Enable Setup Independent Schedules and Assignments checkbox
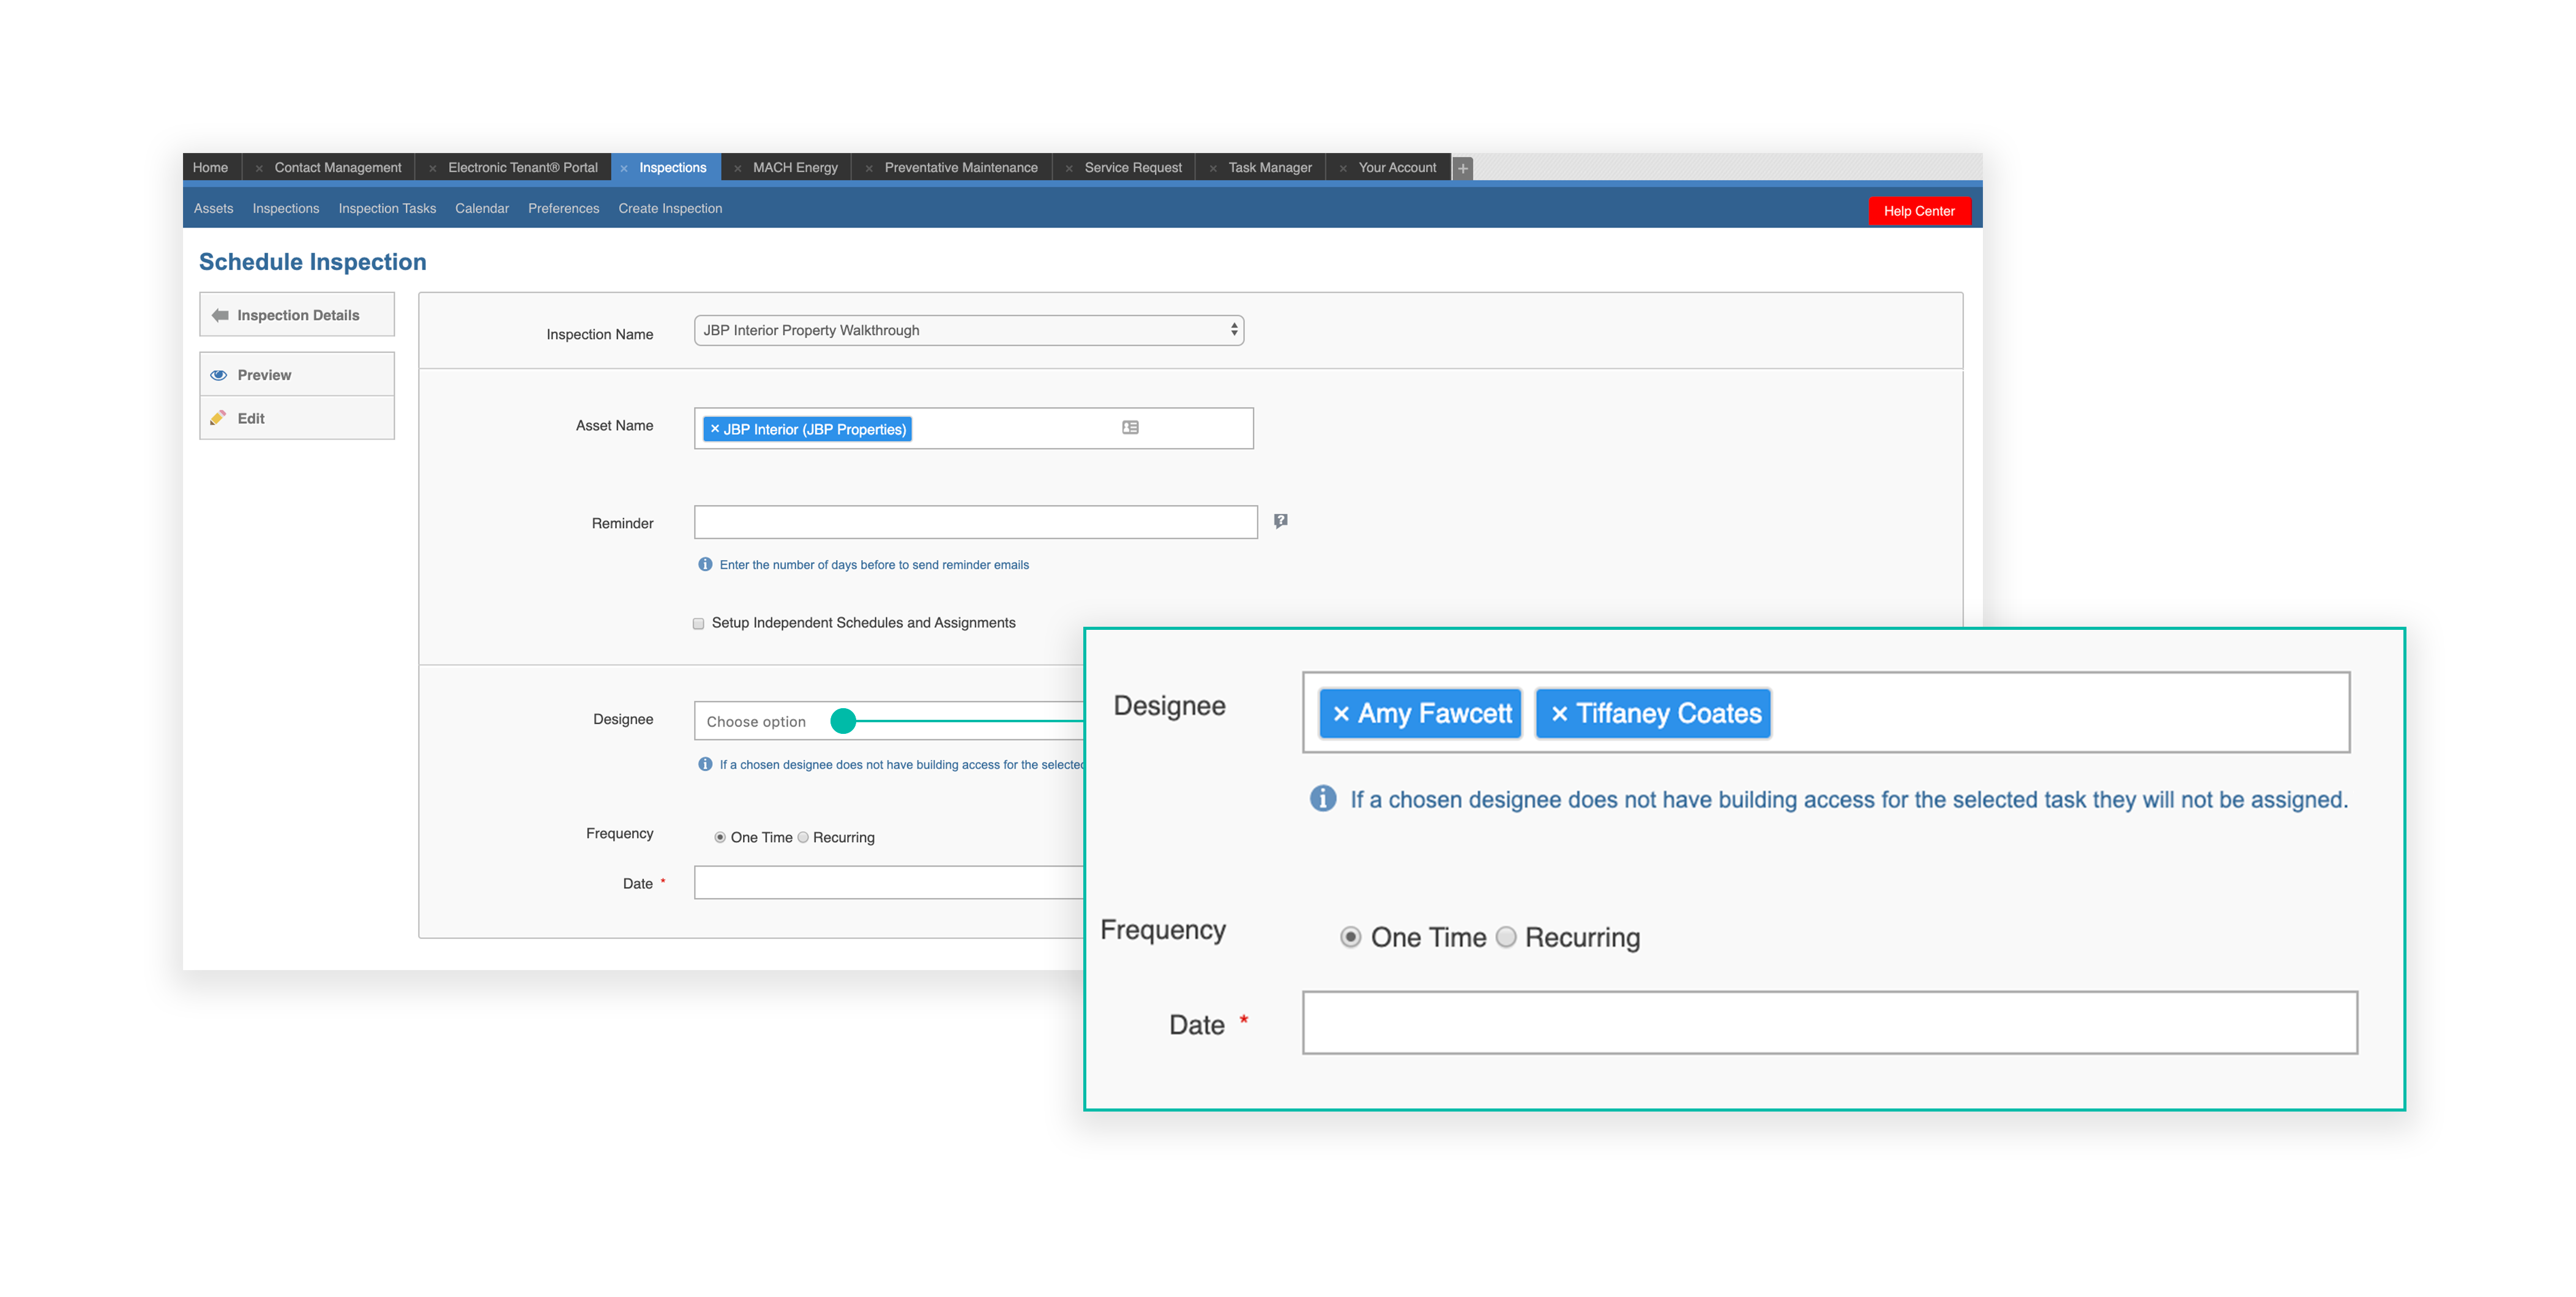The height and width of the screenshot is (1297, 2576). tap(699, 623)
